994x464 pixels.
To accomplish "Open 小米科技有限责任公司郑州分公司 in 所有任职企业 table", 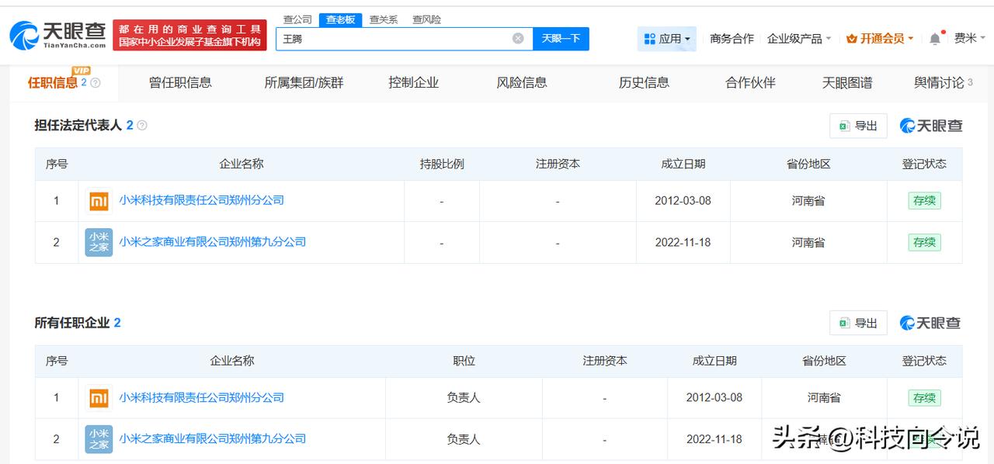I will (x=201, y=397).
